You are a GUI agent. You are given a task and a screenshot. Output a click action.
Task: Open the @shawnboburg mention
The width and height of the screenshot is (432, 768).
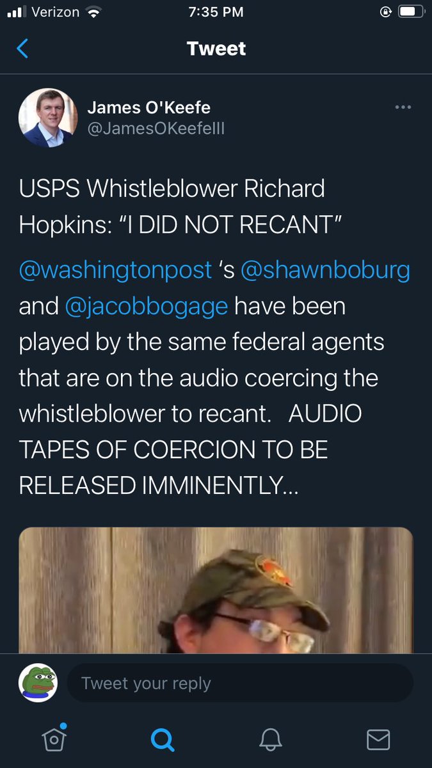point(325,270)
